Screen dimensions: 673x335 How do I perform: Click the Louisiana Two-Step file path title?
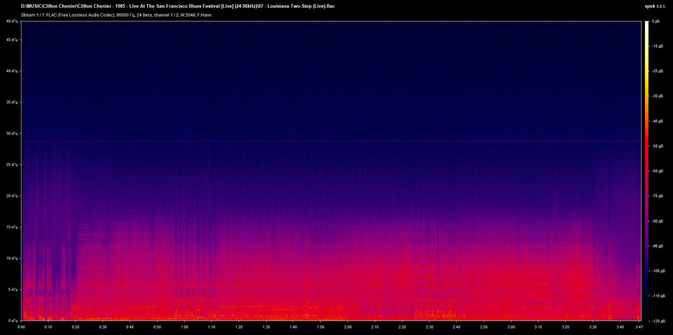[x=178, y=6]
